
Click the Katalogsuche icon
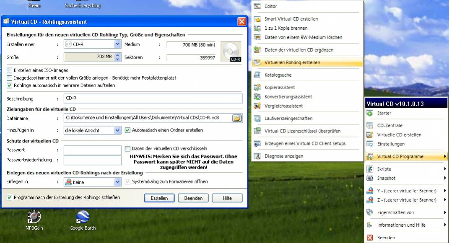point(257,75)
